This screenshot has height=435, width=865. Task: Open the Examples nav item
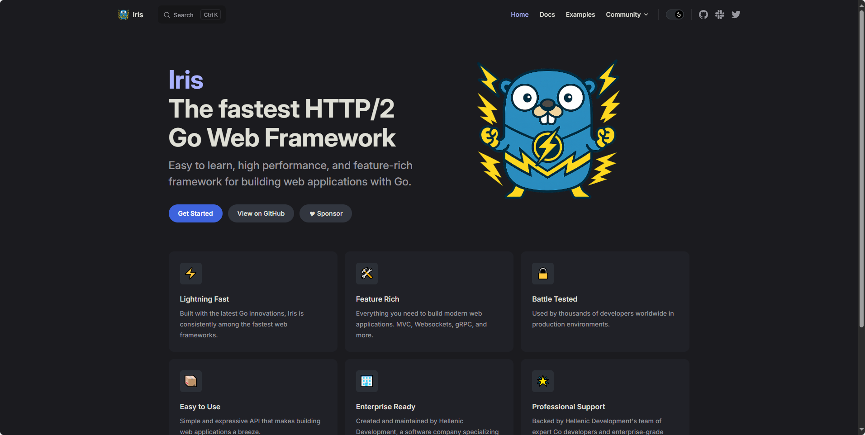coord(580,14)
